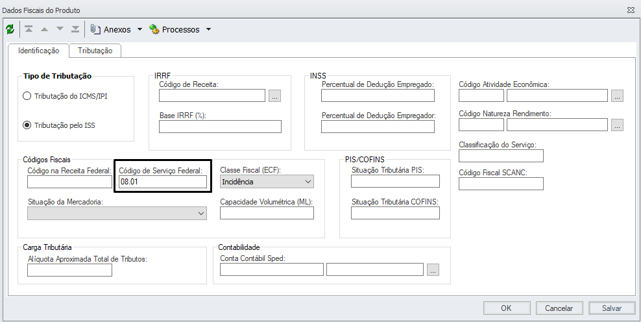
Task: Click Percentual de Dedução Empregador field
Action: point(378,127)
